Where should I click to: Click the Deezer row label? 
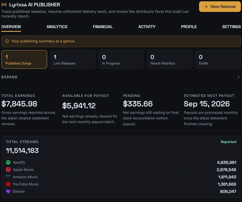pyautogui.click(x=19, y=191)
